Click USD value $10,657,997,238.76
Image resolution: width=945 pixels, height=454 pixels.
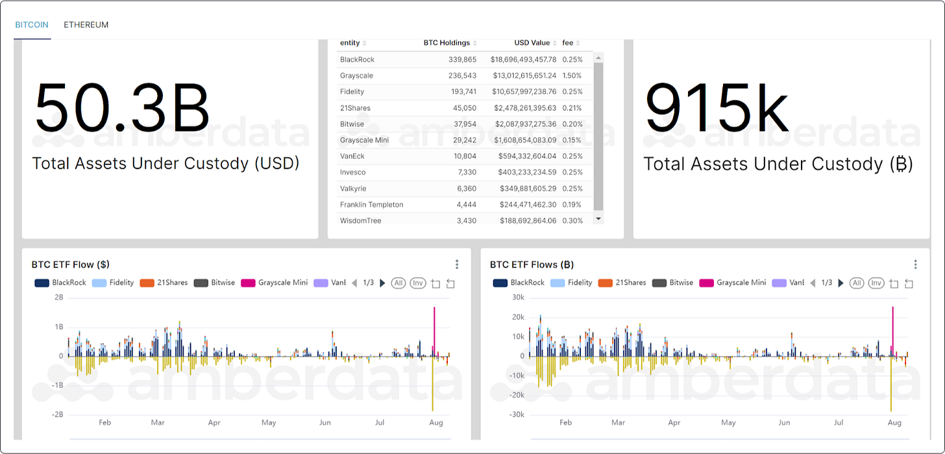(524, 92)
